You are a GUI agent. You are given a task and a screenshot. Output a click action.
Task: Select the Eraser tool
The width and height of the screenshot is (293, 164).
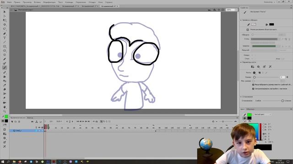click(x=5, y=89)
